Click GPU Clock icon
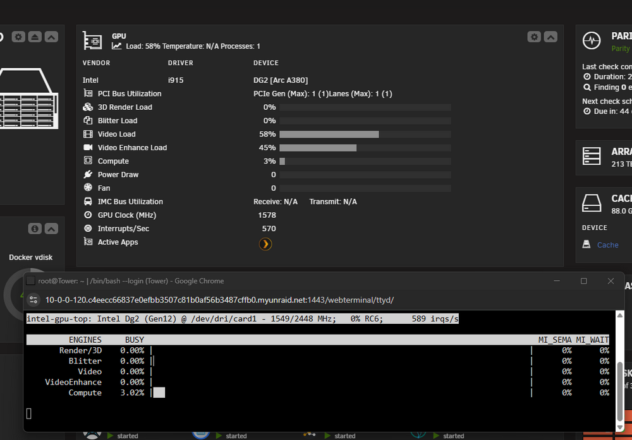The image size is (632, 440). (88, 215)
